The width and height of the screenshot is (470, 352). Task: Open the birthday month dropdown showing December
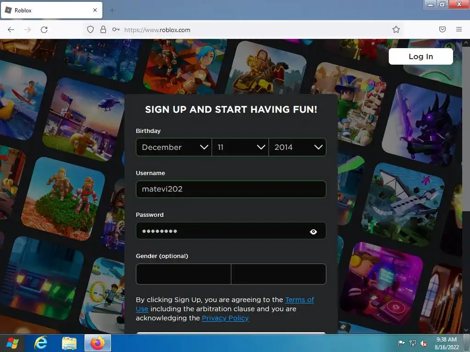pyautogui.click(x=174, y=147)
